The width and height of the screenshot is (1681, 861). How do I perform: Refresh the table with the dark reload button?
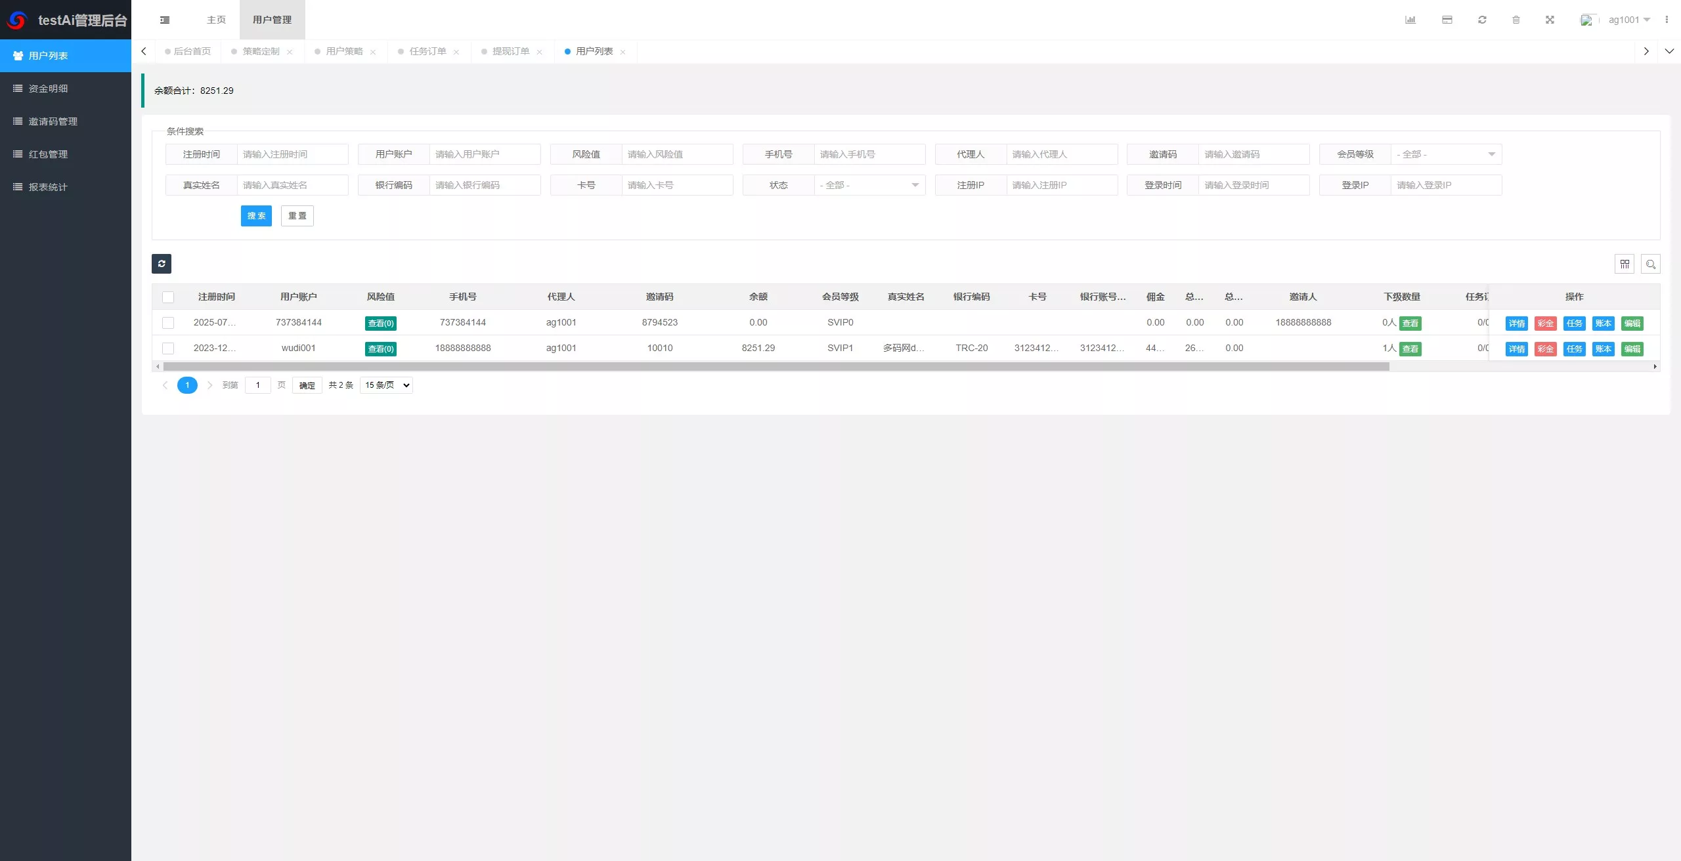162,264
